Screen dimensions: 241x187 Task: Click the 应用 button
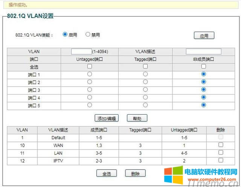coord(204,36)
